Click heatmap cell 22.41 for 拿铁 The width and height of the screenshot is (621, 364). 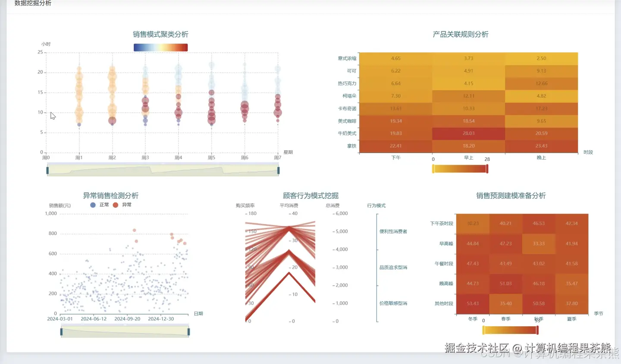click(396, 146)
